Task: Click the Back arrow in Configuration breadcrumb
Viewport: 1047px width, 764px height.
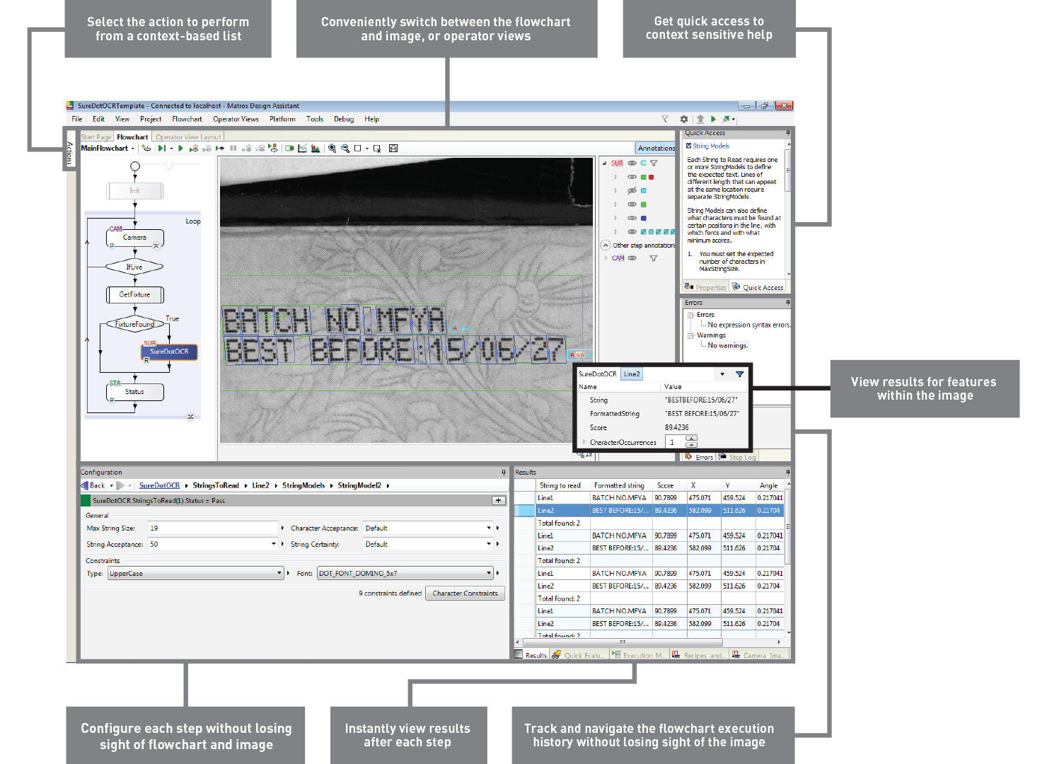Action: [x=85, y=485]
